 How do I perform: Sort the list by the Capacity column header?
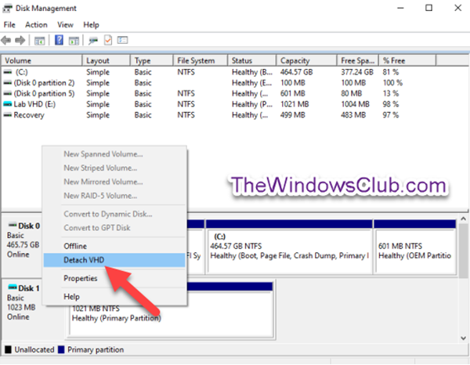[x=295, y=60]
